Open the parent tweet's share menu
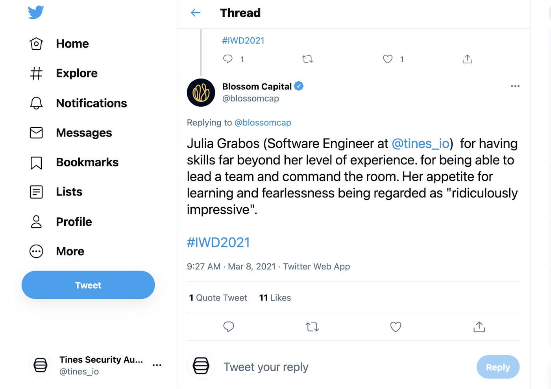551x389 pixels. coord(467,59)
